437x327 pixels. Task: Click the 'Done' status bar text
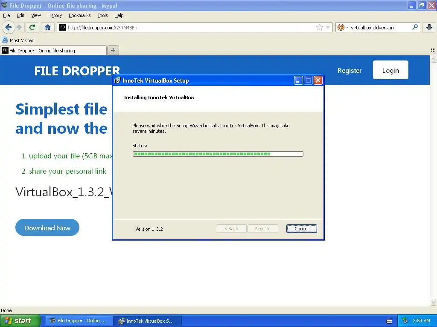click(6, 310)
